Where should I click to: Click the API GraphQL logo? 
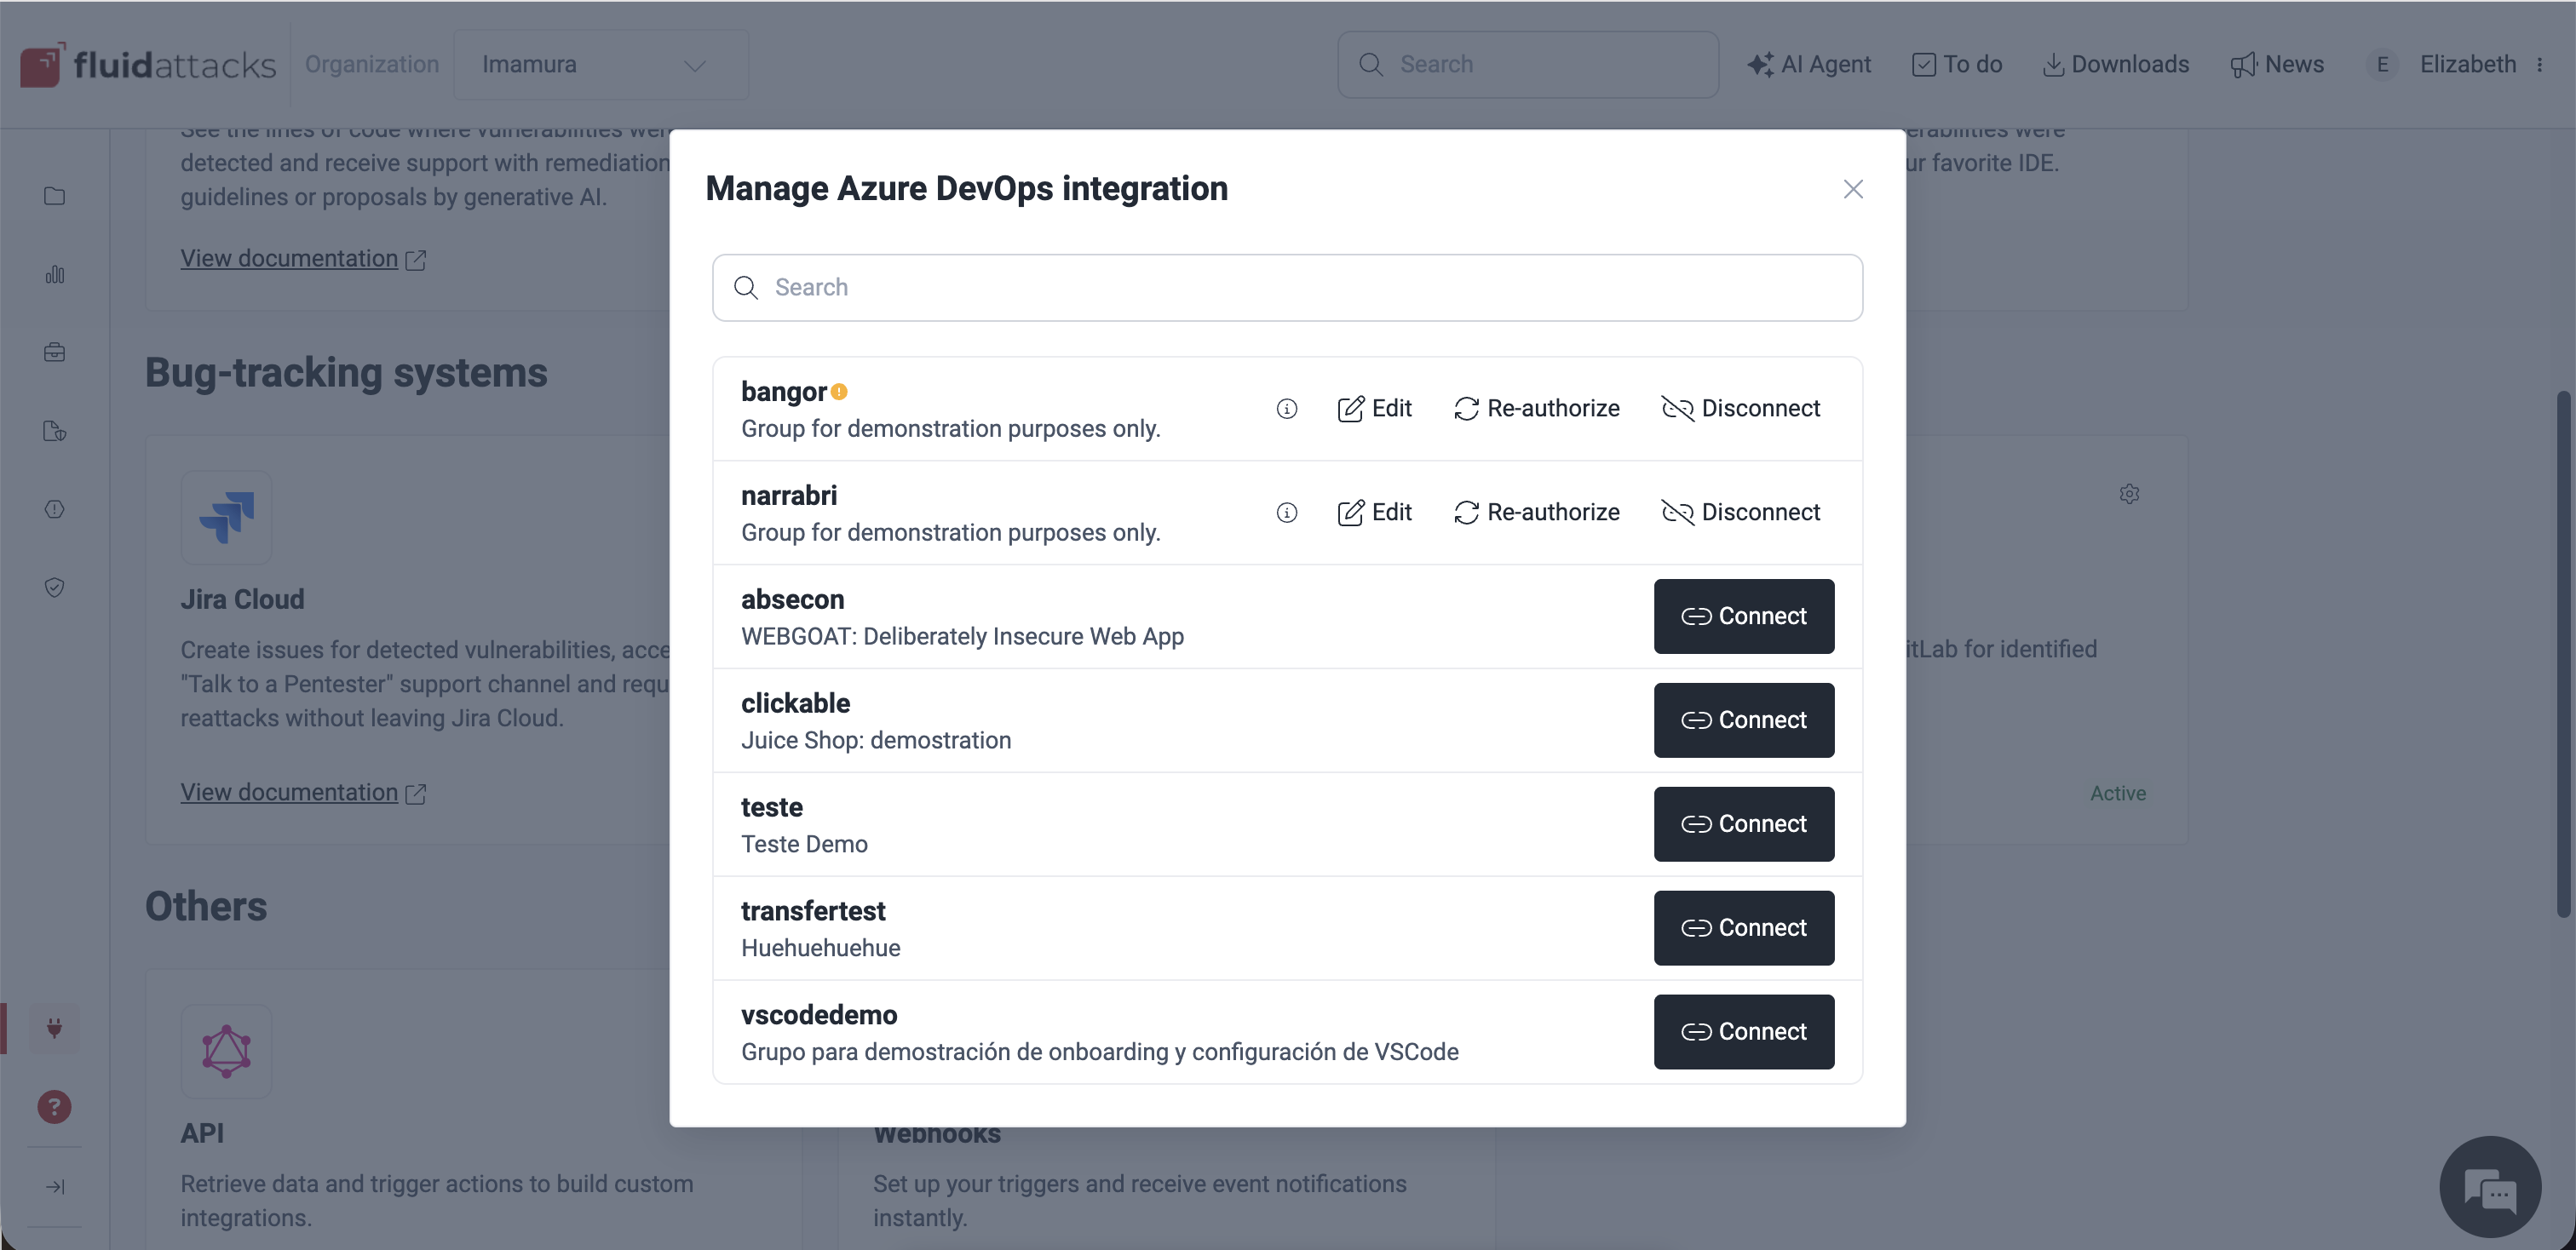click(x=227, y=1051)
